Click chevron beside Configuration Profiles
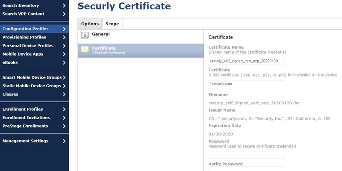The width and height of the screenshot is (342, 171). click(64, 29)
